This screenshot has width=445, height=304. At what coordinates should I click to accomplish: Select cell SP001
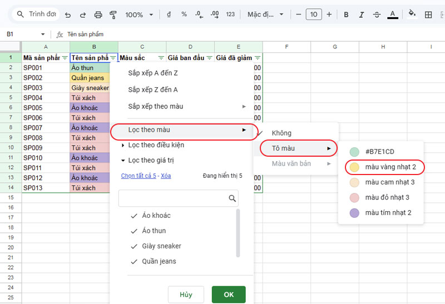(x=46, y=68)
